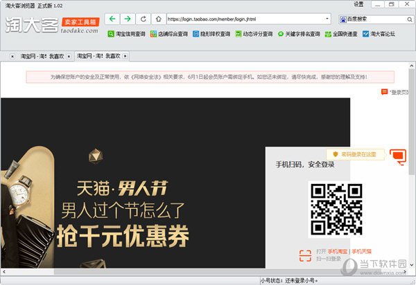
Task: Switch to password login via monitor icon
Action: click(398, 157)
